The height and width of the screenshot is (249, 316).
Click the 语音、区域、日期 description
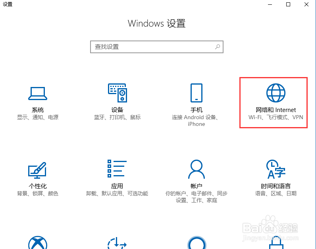coord(276,193)
